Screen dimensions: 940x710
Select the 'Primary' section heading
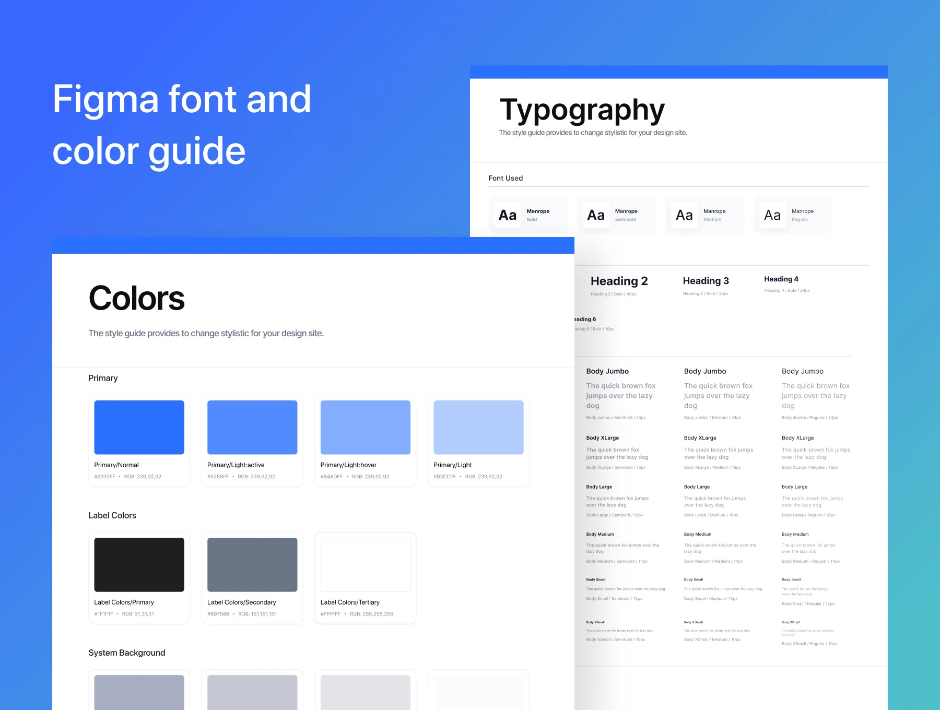(103, 378)
